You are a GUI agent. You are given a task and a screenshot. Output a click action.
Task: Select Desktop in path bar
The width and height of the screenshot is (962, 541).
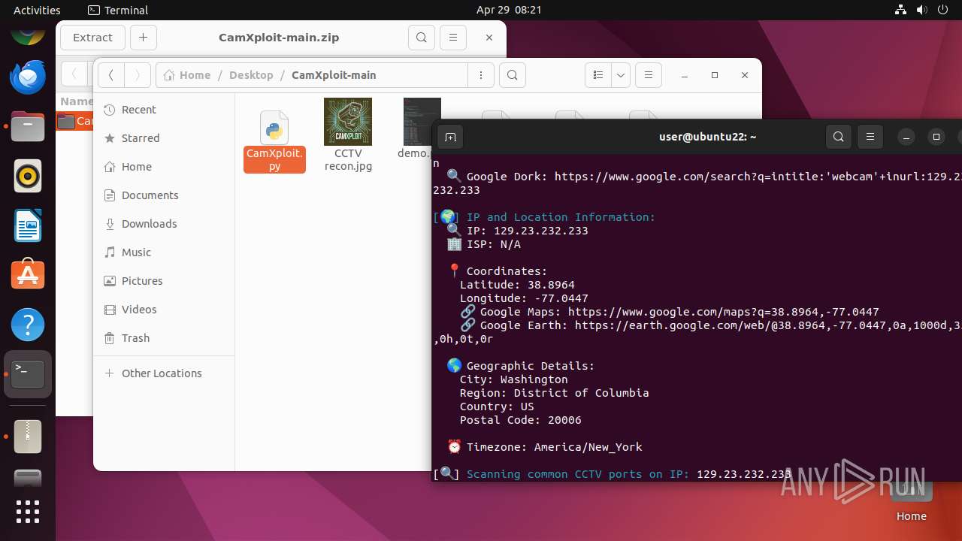pyautogui.click(x=251, y=75)
